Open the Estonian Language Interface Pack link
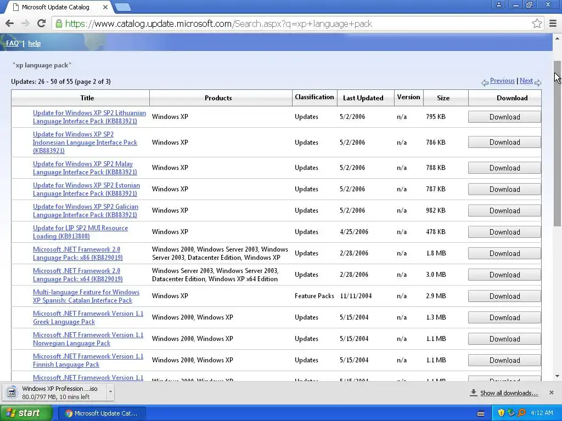 [86, 189]
